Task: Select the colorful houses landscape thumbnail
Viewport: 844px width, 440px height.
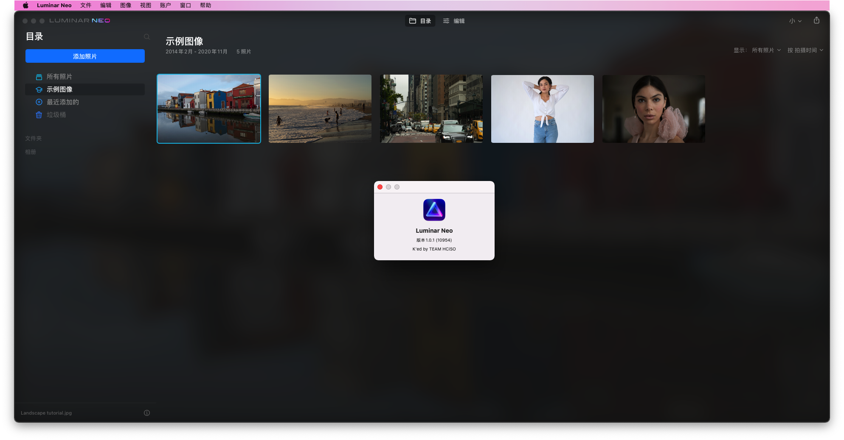Action: point(209,109)
